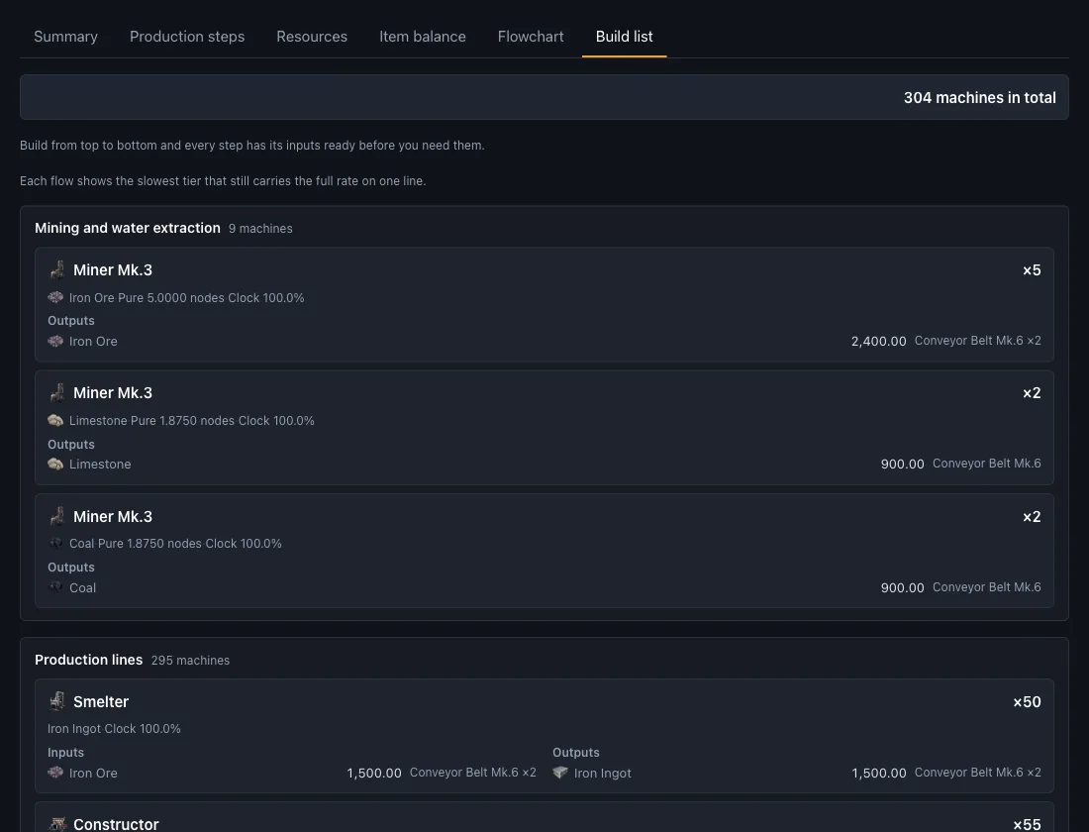Image resolution: width=1089 pixels, height=832 pixels.
Task: Click the limestone Miner Mk.3 machine icon
Action: click(x=57, y=392)
